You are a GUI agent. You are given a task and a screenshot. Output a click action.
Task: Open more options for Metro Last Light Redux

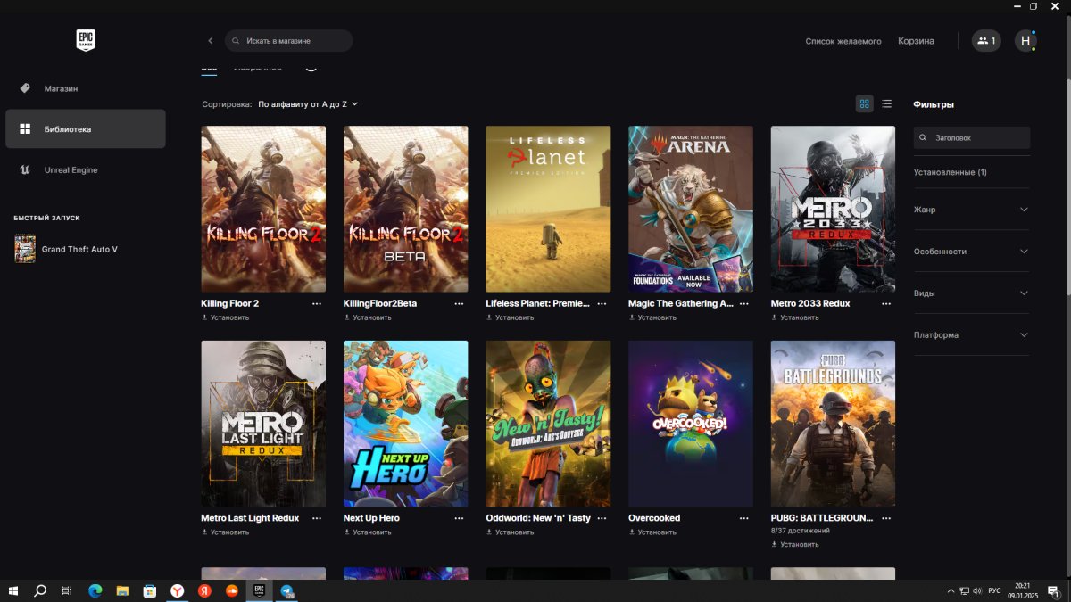[x=317, y=518]
